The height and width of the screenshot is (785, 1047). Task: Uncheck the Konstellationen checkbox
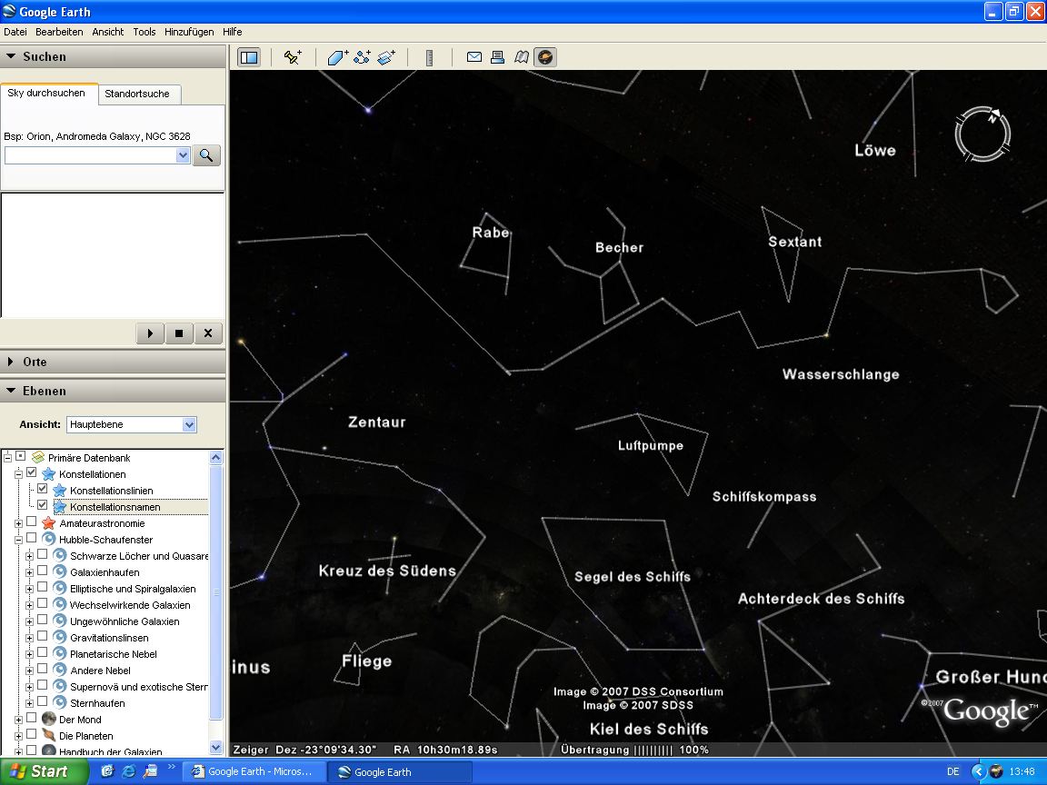pos(32,473)
